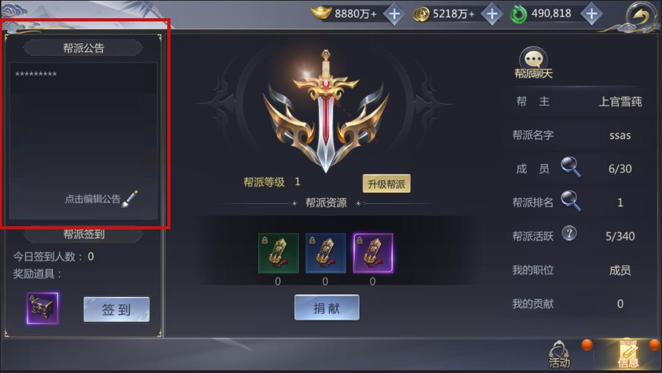Click the announcement text area
The image size is (662, 373).
pos(83,140)
